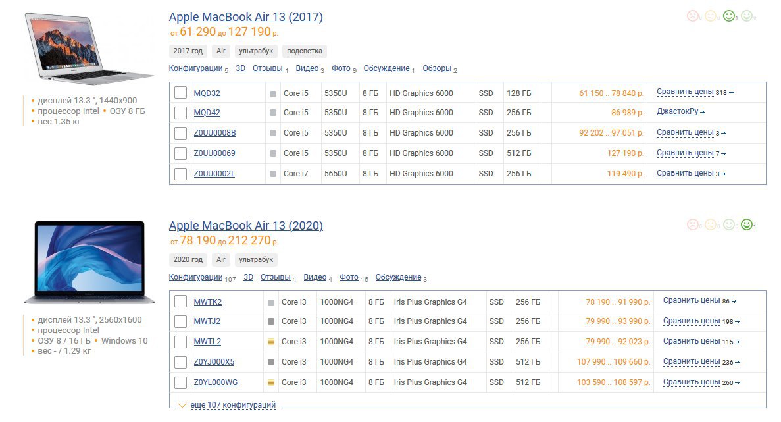Open Обзоры section for MacBook Air 2017

437,68
